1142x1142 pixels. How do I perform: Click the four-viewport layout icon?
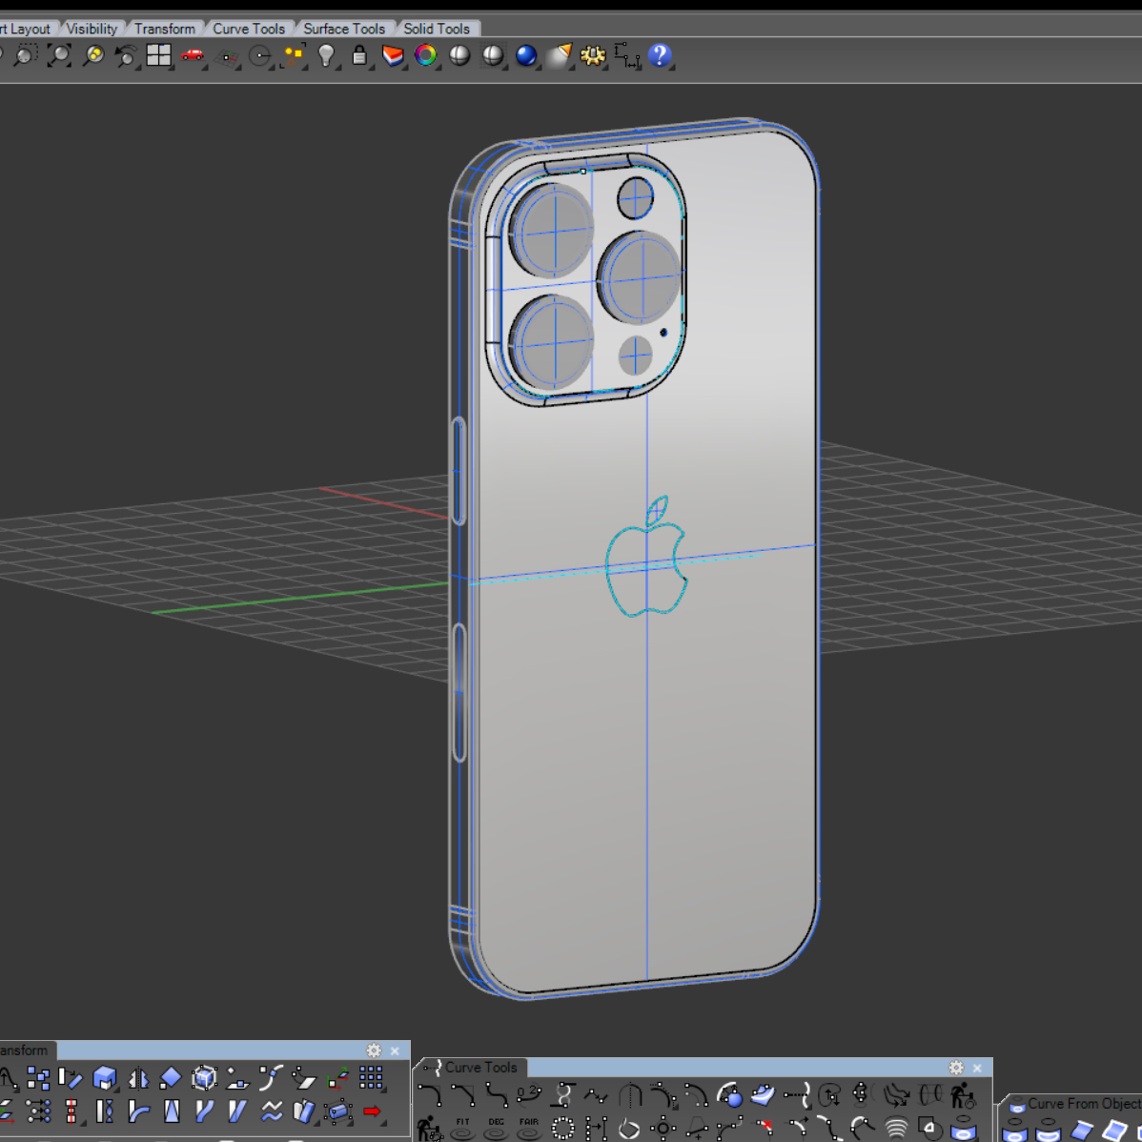tap(158, 55)
